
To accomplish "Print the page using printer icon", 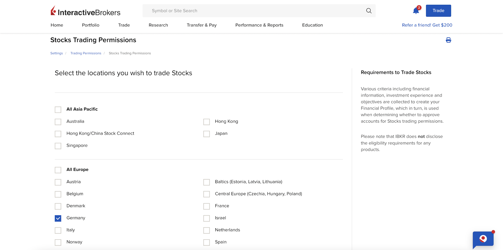I will [x=448, y=40].
